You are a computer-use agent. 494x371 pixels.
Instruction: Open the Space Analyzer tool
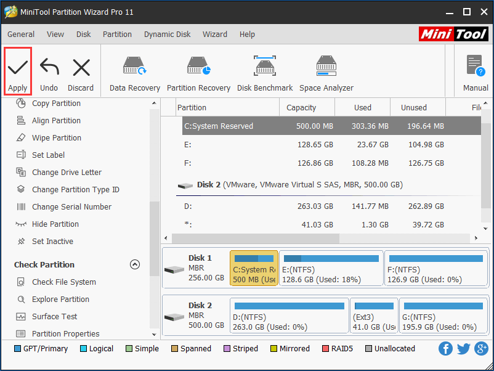326,74
